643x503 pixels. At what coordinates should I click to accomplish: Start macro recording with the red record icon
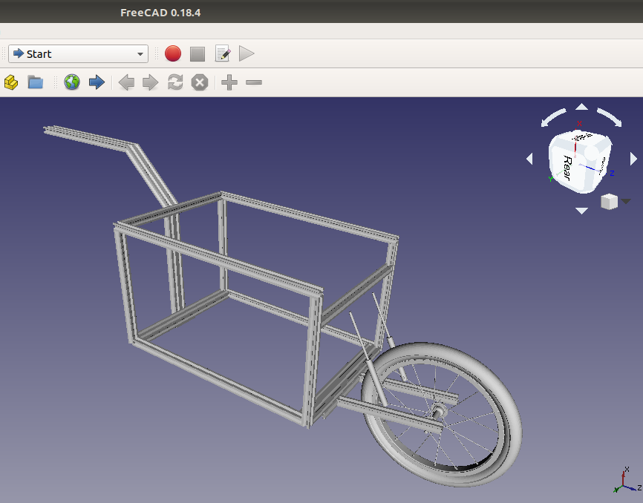[172, 53]
